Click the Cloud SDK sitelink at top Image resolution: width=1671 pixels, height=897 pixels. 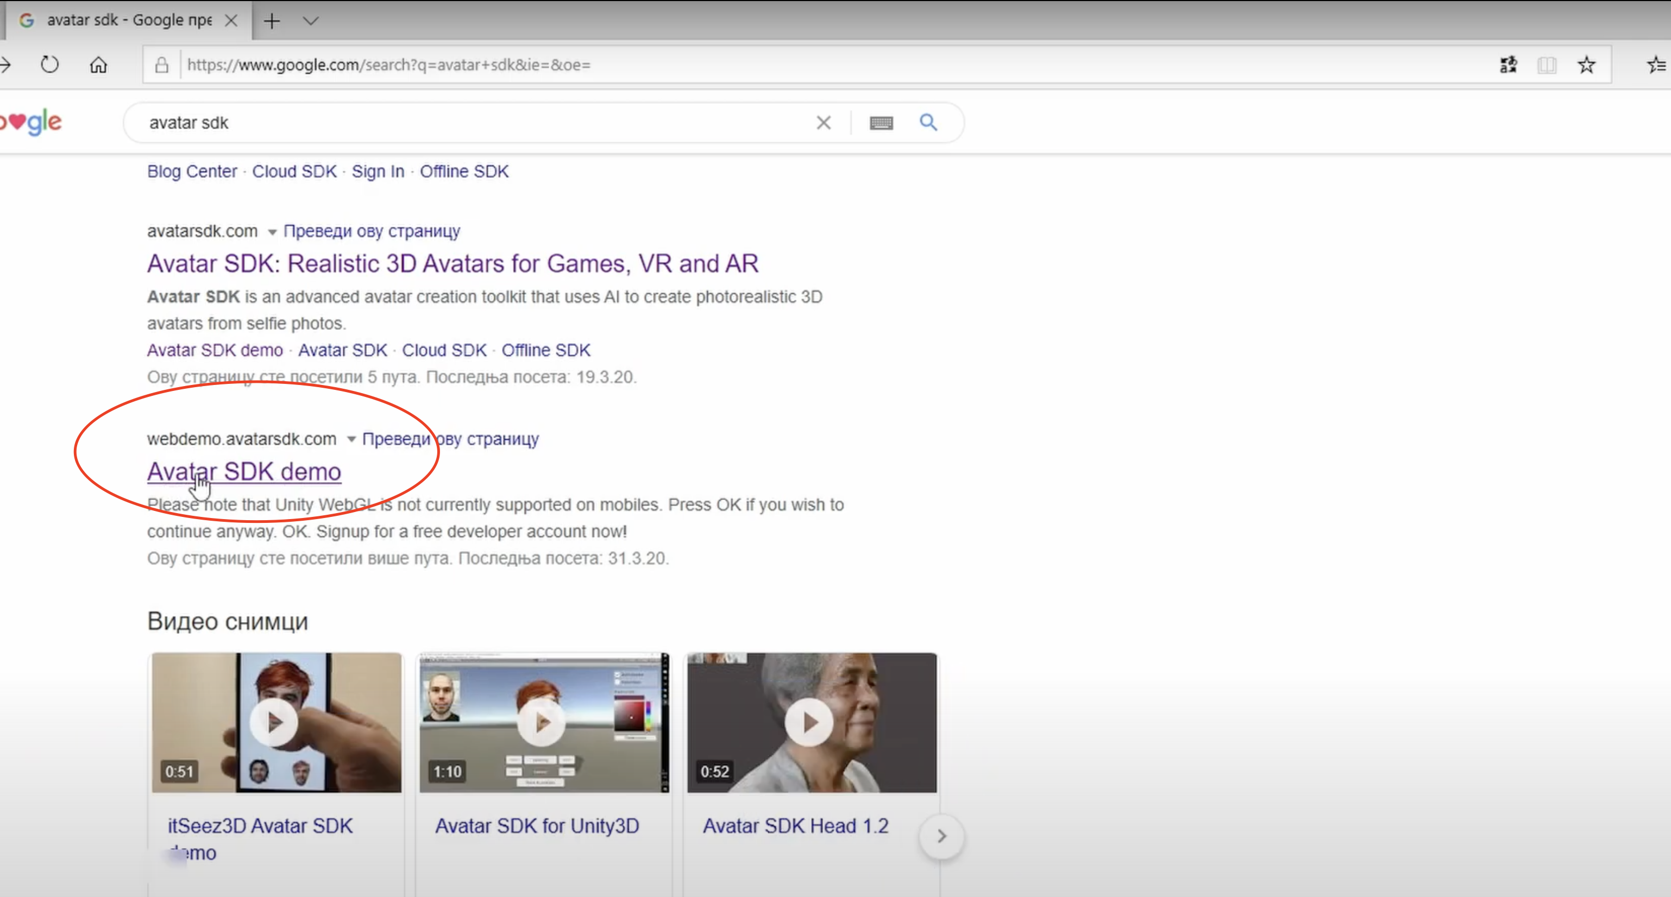(x=294, y=171)
